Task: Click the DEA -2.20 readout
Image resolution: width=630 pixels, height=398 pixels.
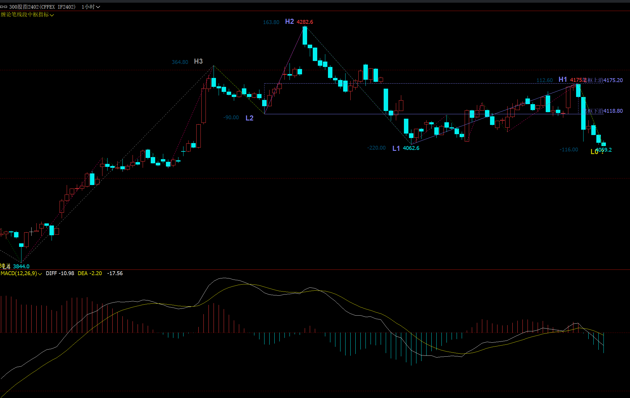Action: tap(90, 273)
